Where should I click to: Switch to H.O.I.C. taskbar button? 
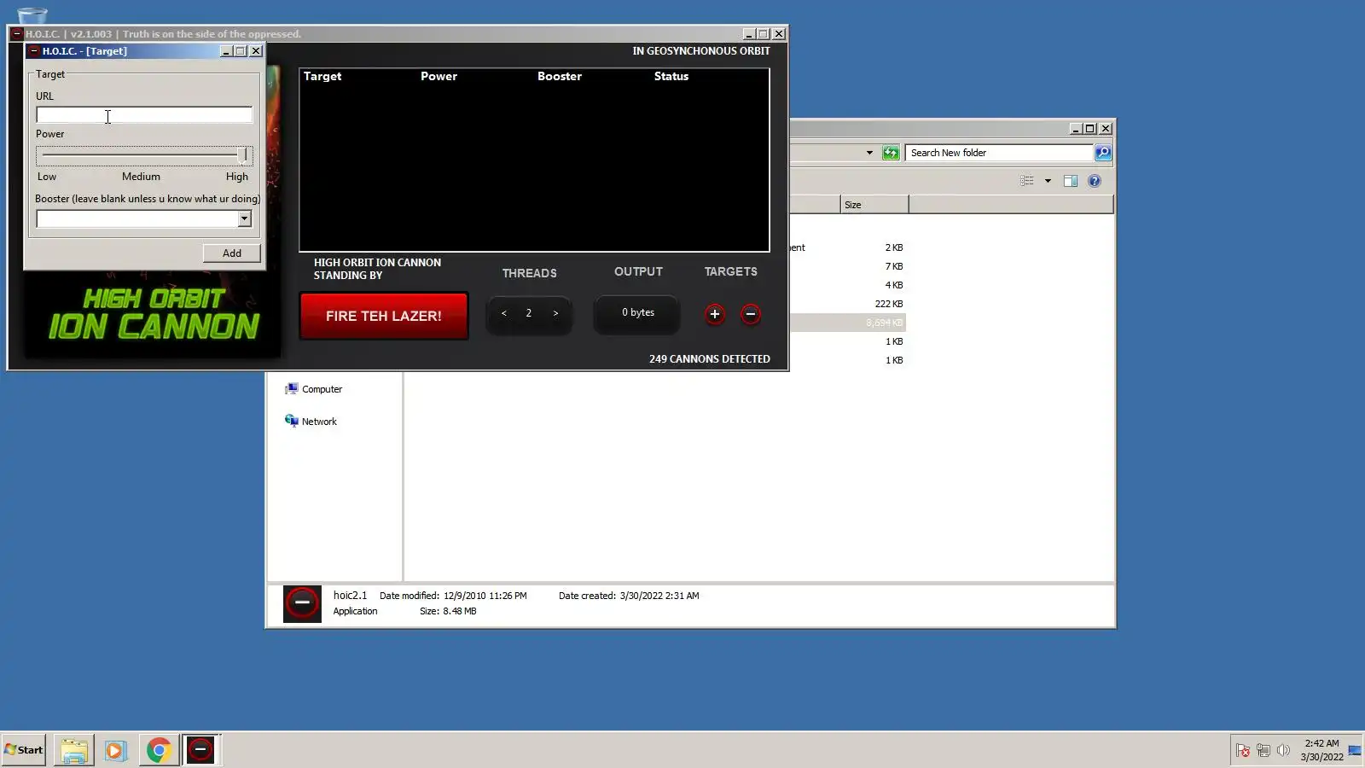pos(200,750)
